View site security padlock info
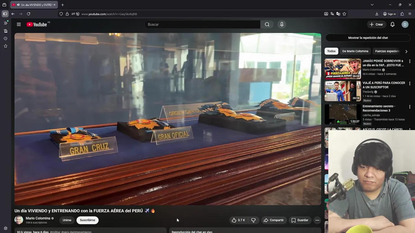 pos(67,14)
